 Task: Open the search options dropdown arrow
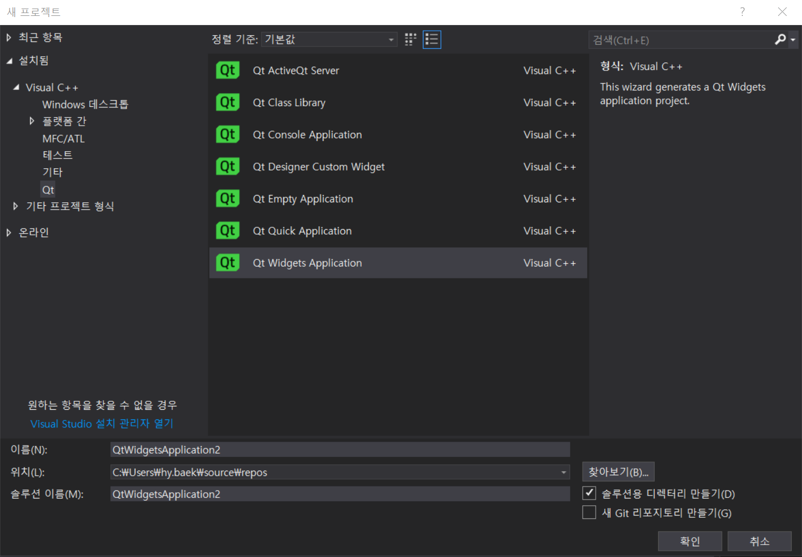[x=793, y=40]
